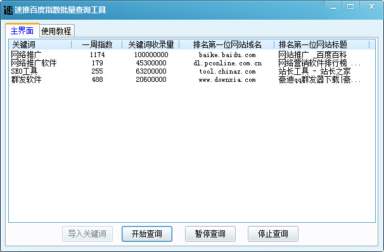Click the count 63200000
The width and height of the screenshot is (384, 252).
click(x=151, y=71)
